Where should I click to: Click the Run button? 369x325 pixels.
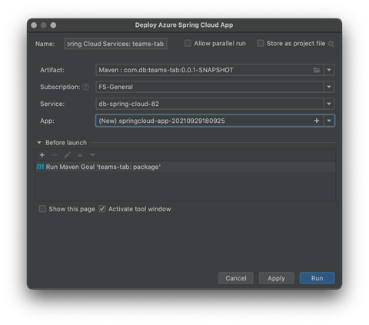pos(317,278)
